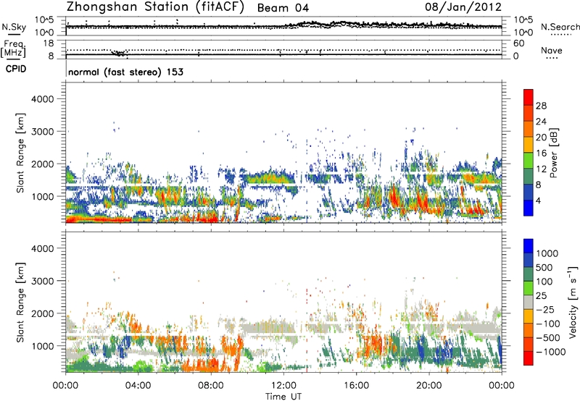The height and width of the screenshot is (401, 580).
Task: Click the "4000" tick on the power panel axis
Action: coord(42,99)
